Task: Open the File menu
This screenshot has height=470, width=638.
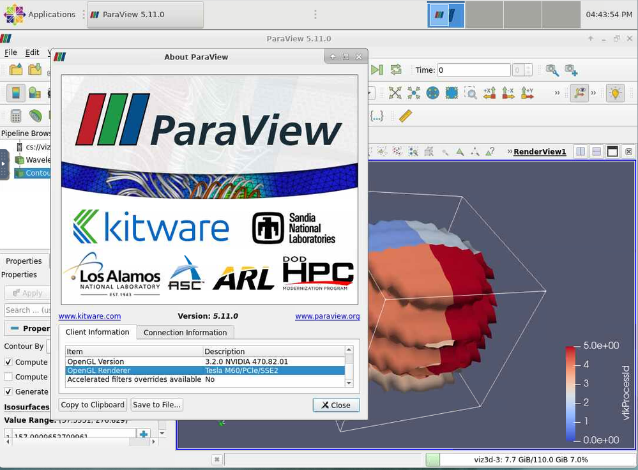Action: 11,52
